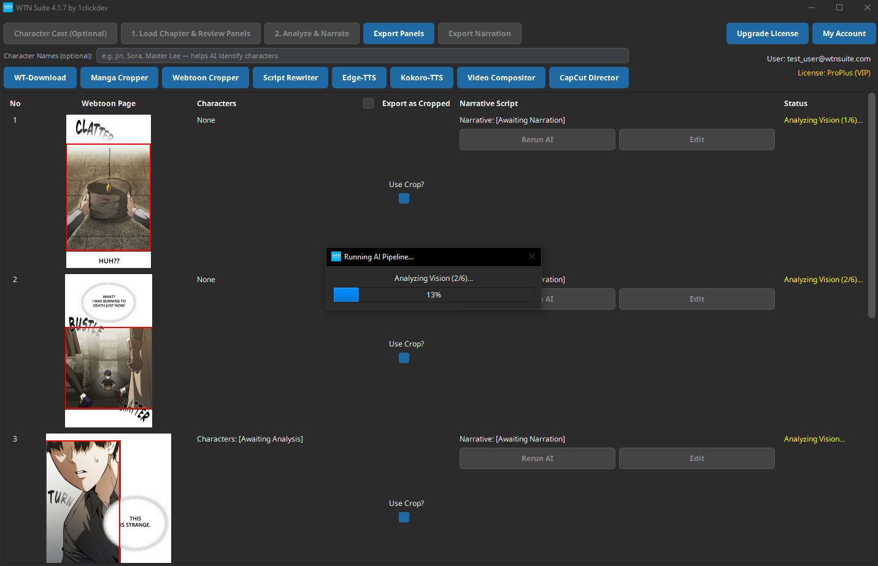Check the Export as Cropped option

click(x=368, y=103)
